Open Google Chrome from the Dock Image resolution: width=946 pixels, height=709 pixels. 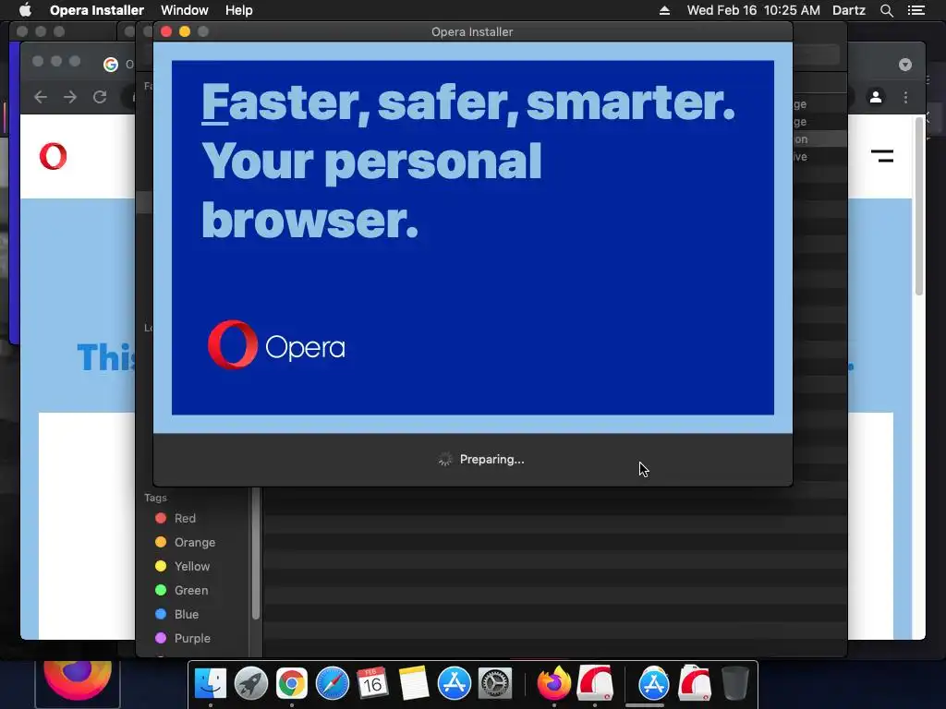click(x=291, y=684)
